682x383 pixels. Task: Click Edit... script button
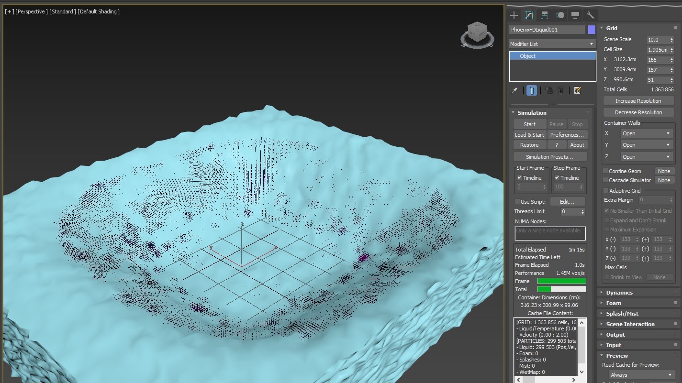tap(567, 202)
